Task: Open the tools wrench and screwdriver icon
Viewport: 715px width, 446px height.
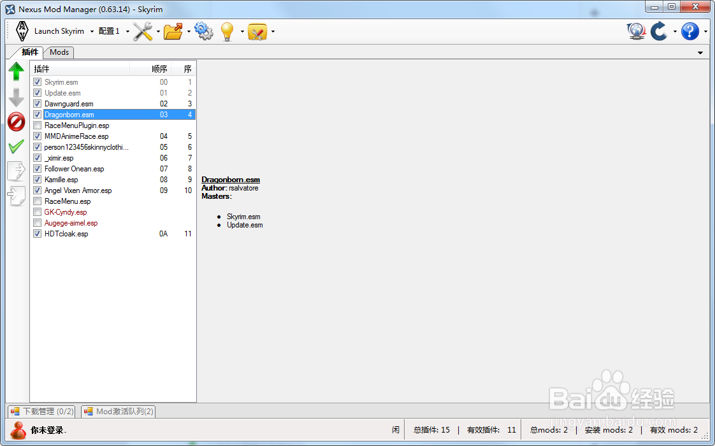Action: 143,31
